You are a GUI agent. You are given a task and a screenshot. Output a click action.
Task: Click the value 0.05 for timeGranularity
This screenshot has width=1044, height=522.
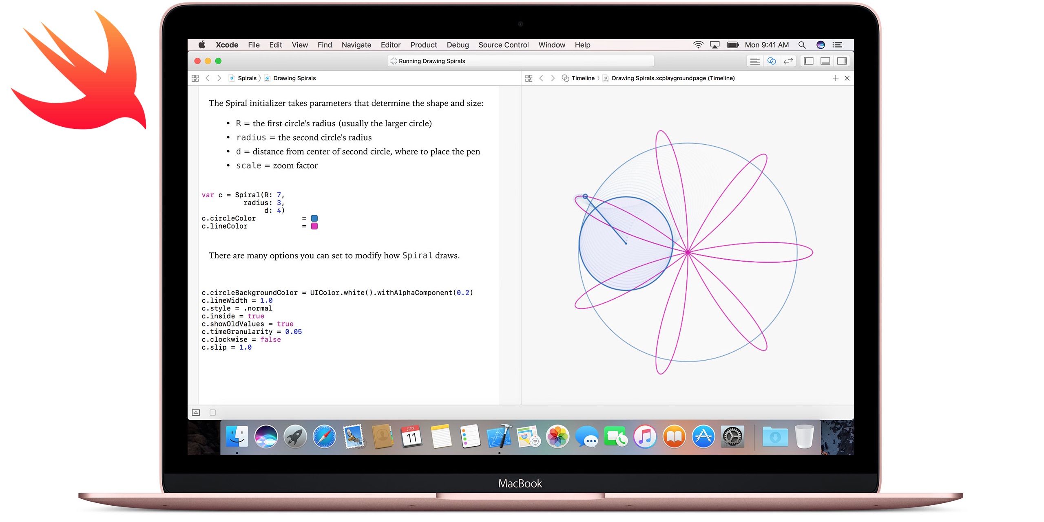(x=293, y=332)
